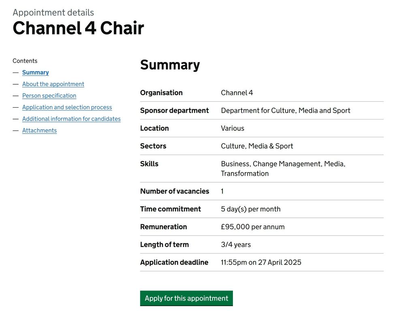Click the Appointment details caption

(x=53, y=13)
